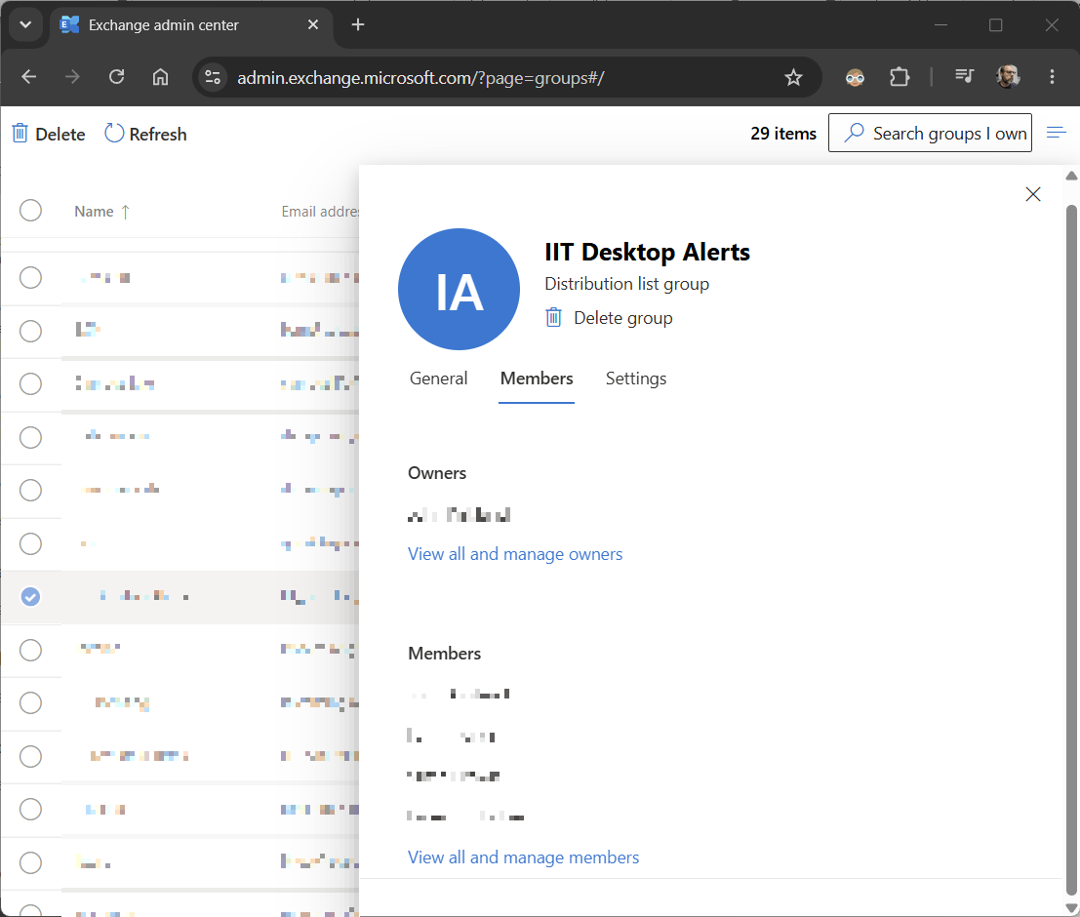Close the IIT Desktop Alerts details panel
1080x917 pixels.
point(1032,194)
